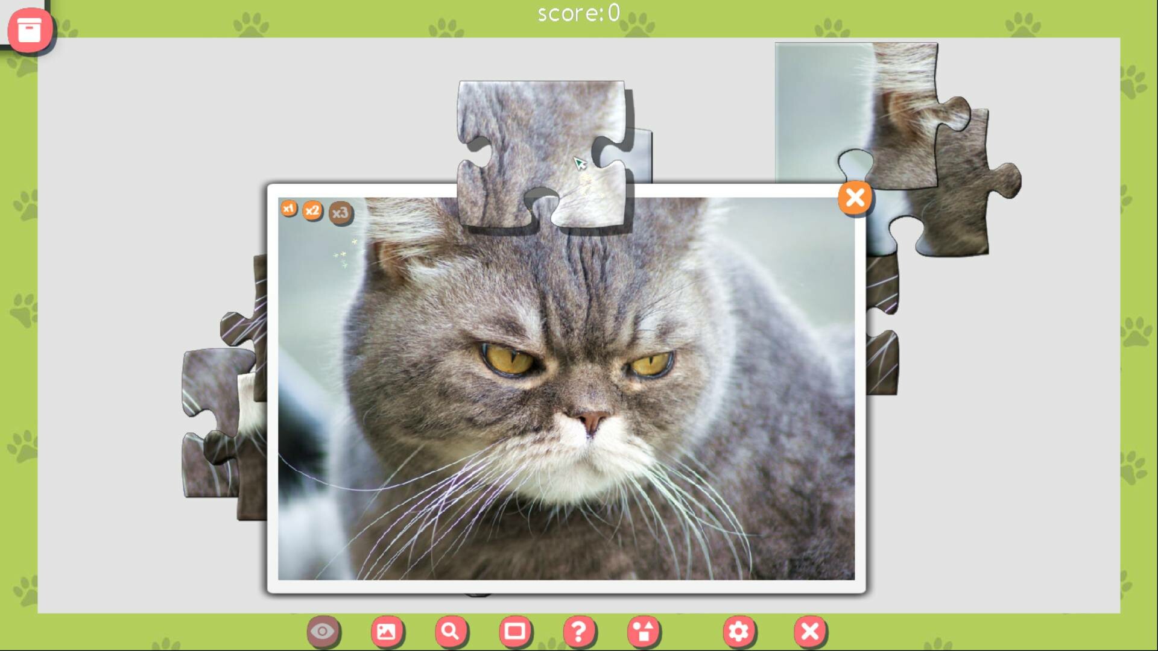
Task: Open the background image viewer
Action: 388,631
